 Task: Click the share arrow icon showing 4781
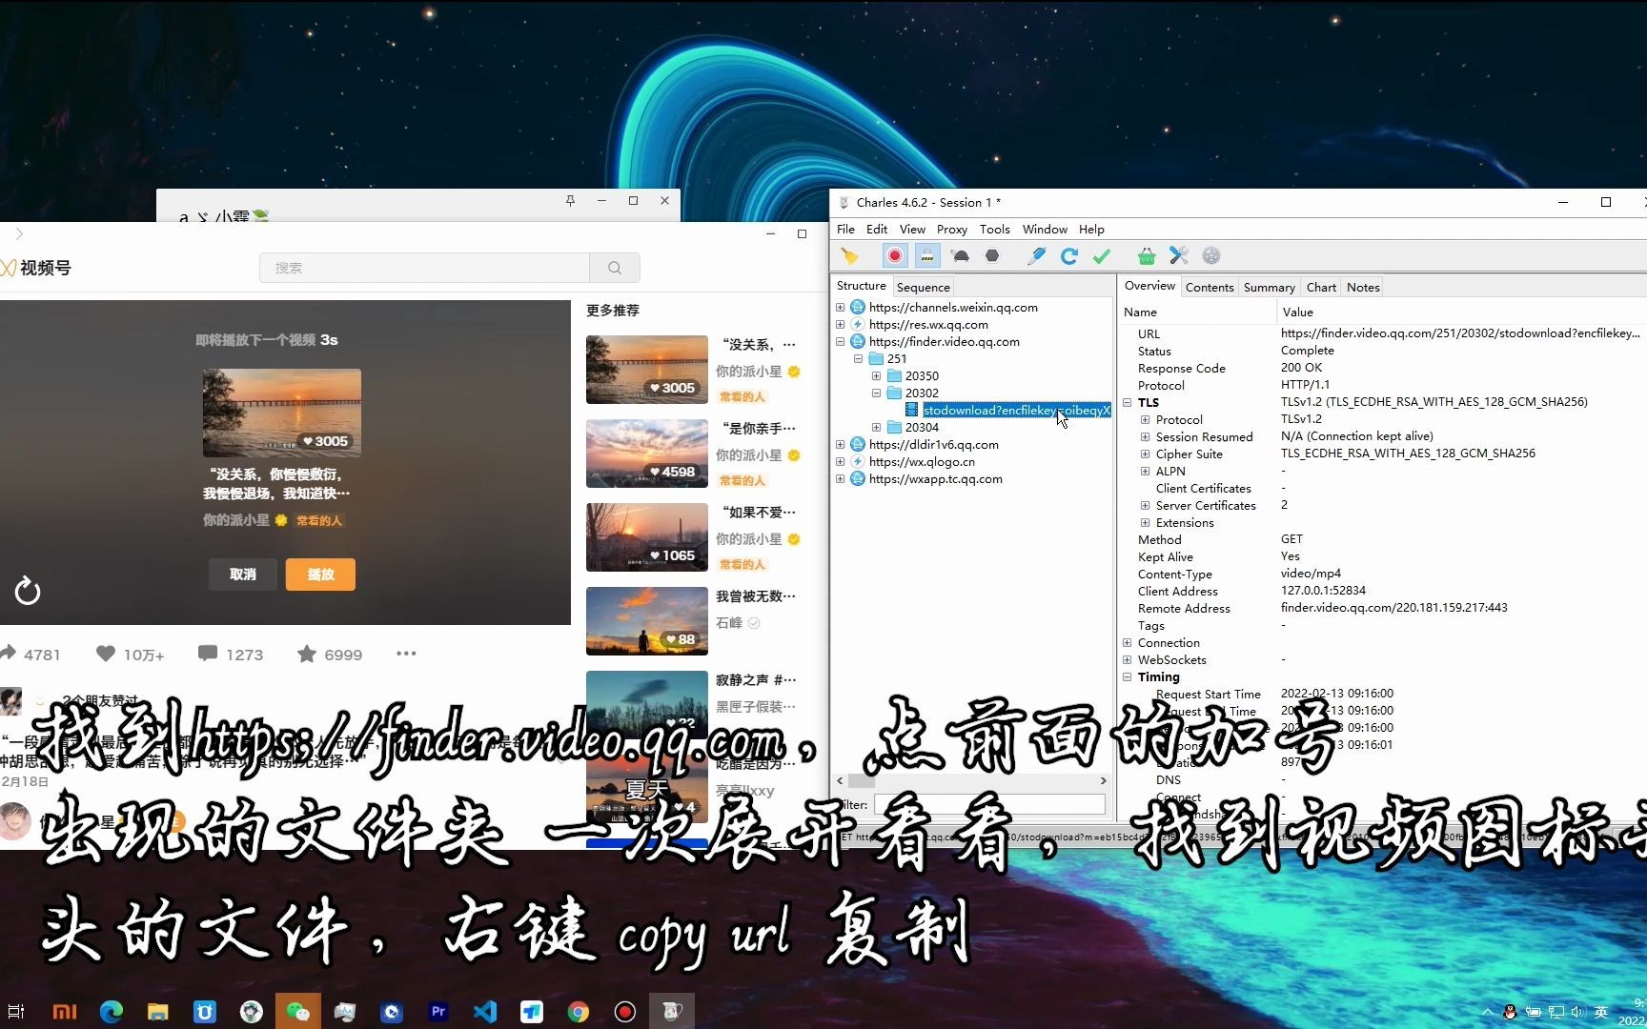click(9, 654)
